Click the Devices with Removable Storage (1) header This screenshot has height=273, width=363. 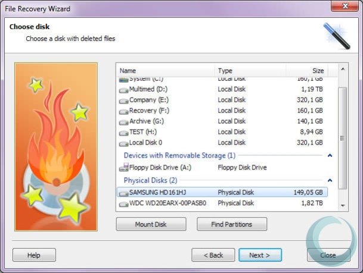coord(179,155)
